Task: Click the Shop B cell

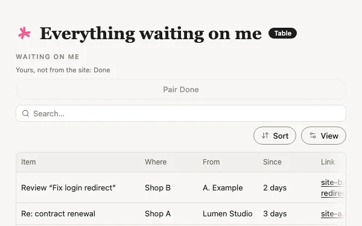Action: 157,187
